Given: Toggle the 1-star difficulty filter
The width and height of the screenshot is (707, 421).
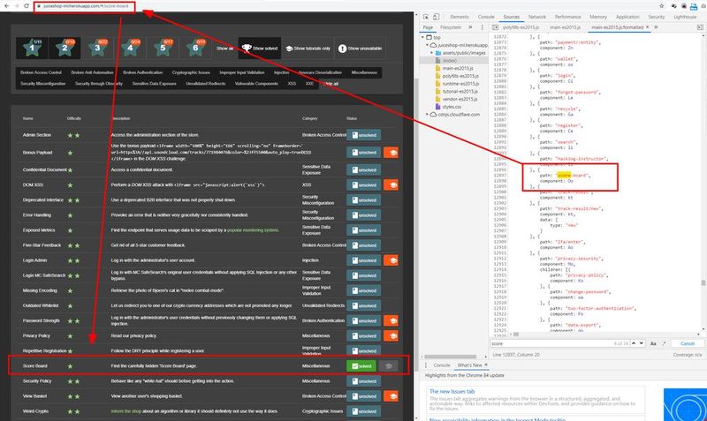Looking at the screenshot, I should tap(32, 48).
